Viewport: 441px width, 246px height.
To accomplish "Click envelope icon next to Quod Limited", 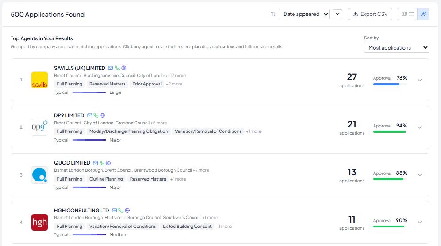I will tap(96, 163).
